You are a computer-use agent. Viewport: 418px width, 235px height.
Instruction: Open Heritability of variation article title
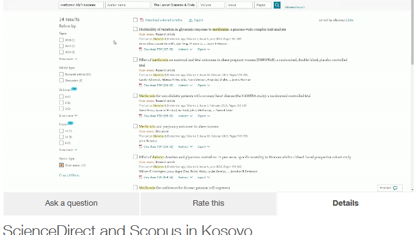pos(212,29)
